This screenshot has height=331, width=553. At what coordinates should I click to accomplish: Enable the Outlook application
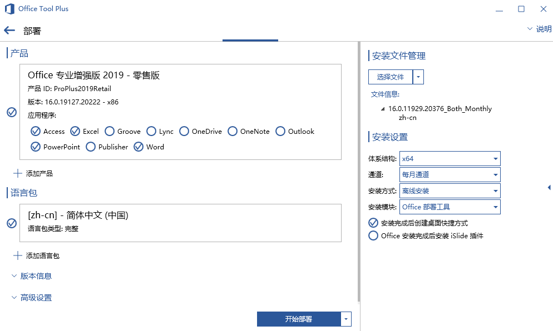pyautogui.click(x=280, y=131)
